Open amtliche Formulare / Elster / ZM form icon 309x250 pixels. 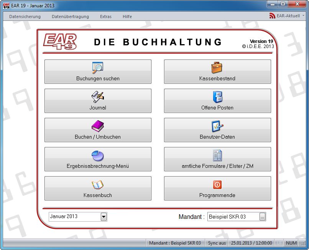point(217,155)
